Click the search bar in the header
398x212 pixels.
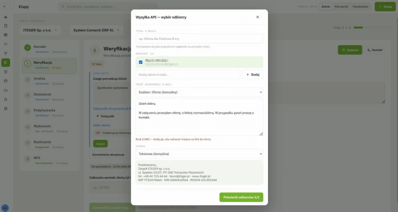coord(108,6)
